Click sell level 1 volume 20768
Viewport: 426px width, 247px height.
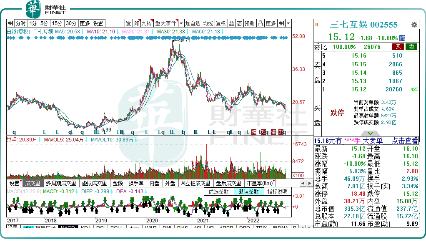point(393,90)
